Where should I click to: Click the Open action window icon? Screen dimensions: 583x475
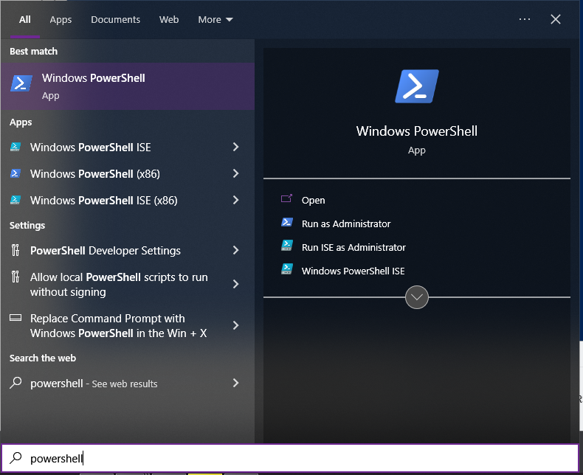pyautogui.click(x=286, y=199)
